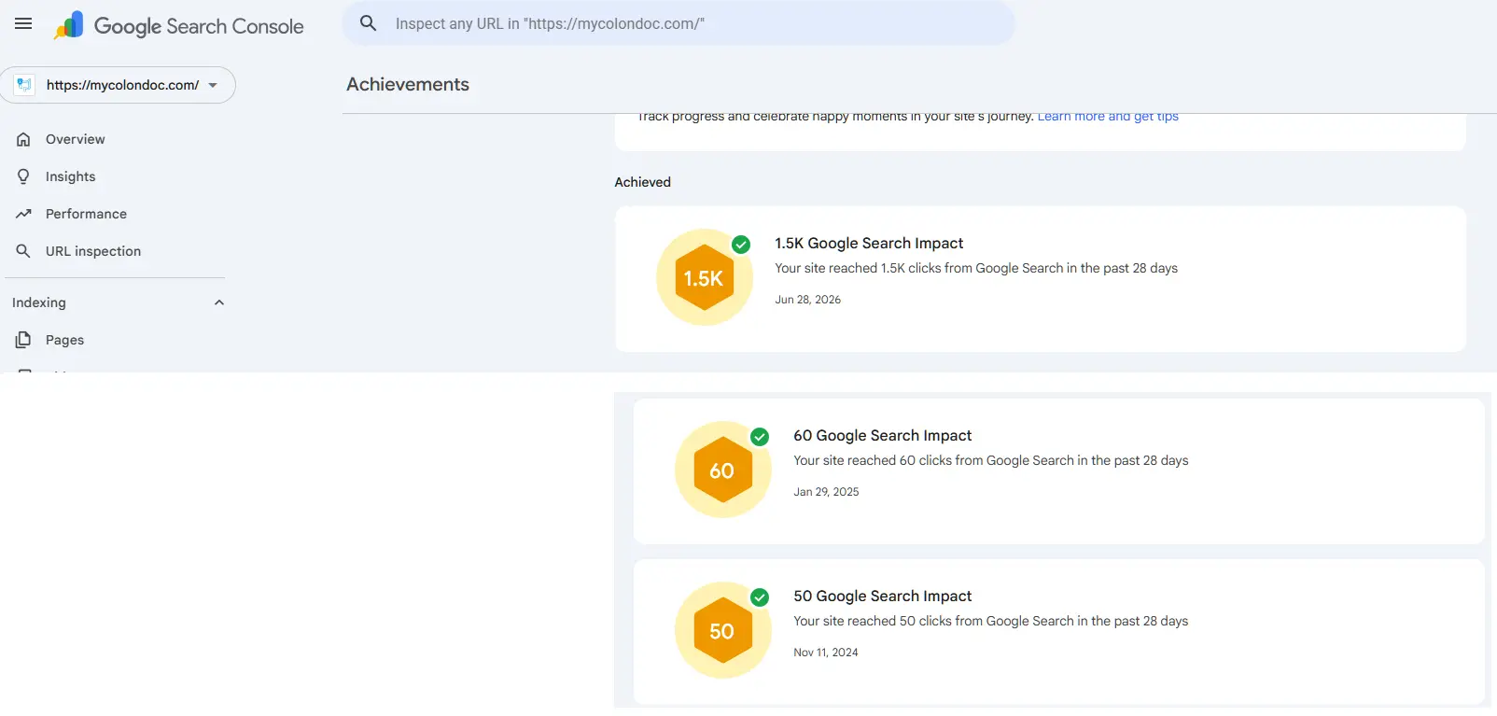The width and height of the screenshot is (1497, 716).
Task: Click the URL inspection magnifier icon
Action: [24, 251]
